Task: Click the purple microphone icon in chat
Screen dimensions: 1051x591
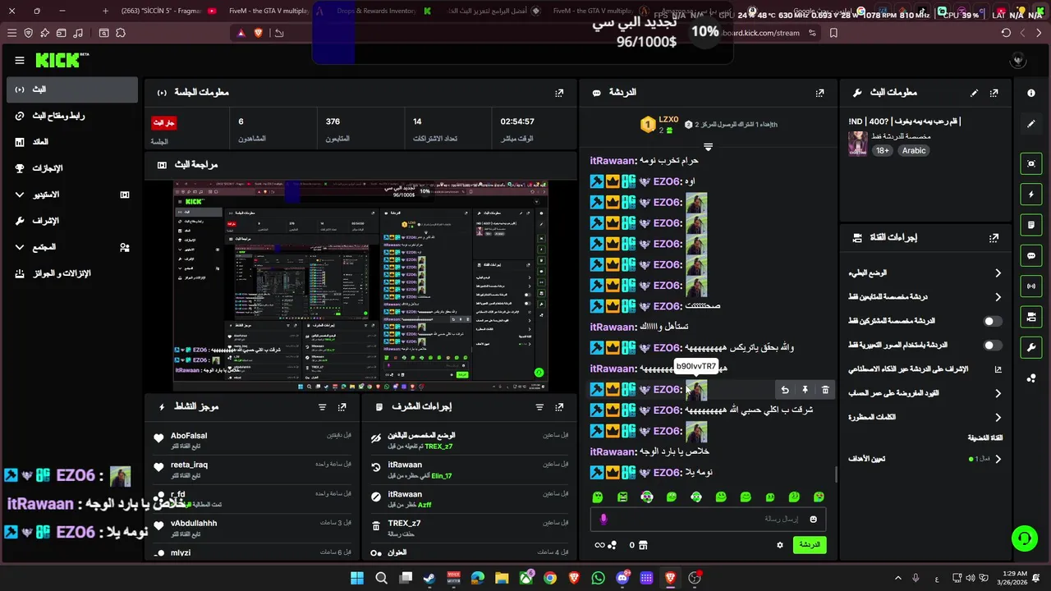Action: (604, 519)
